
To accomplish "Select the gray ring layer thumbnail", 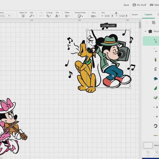I will pyautogui.click(x=156, y=126).
